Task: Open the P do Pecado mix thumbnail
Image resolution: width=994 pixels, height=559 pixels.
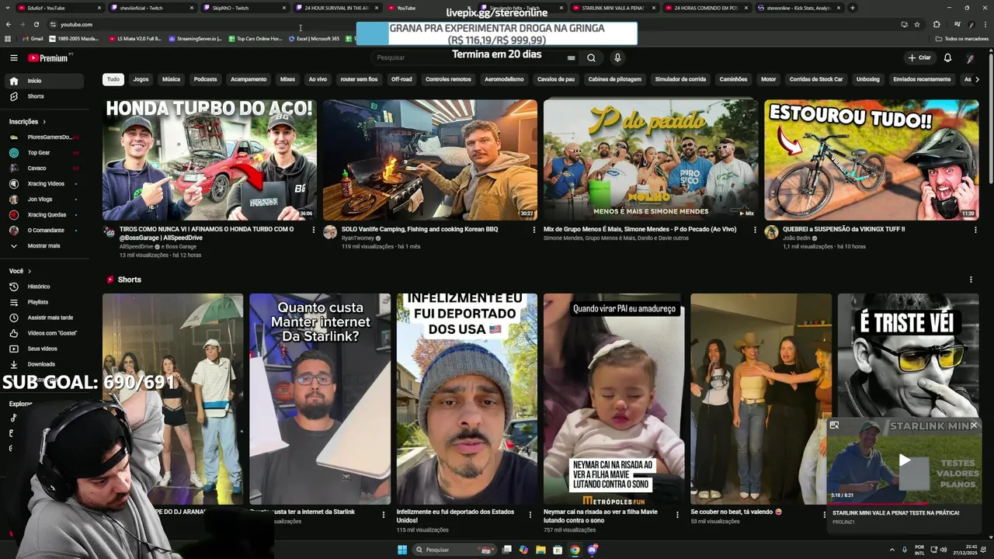Action: click(x=651, y=160)
